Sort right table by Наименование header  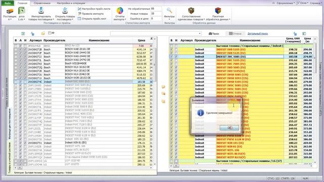(x=250, y=40)
